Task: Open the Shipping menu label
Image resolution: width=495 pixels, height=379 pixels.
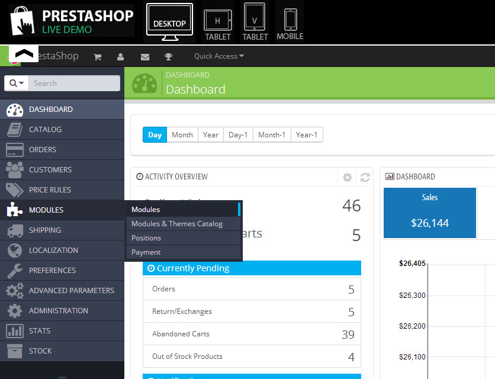Action: [x=45, y=230]
